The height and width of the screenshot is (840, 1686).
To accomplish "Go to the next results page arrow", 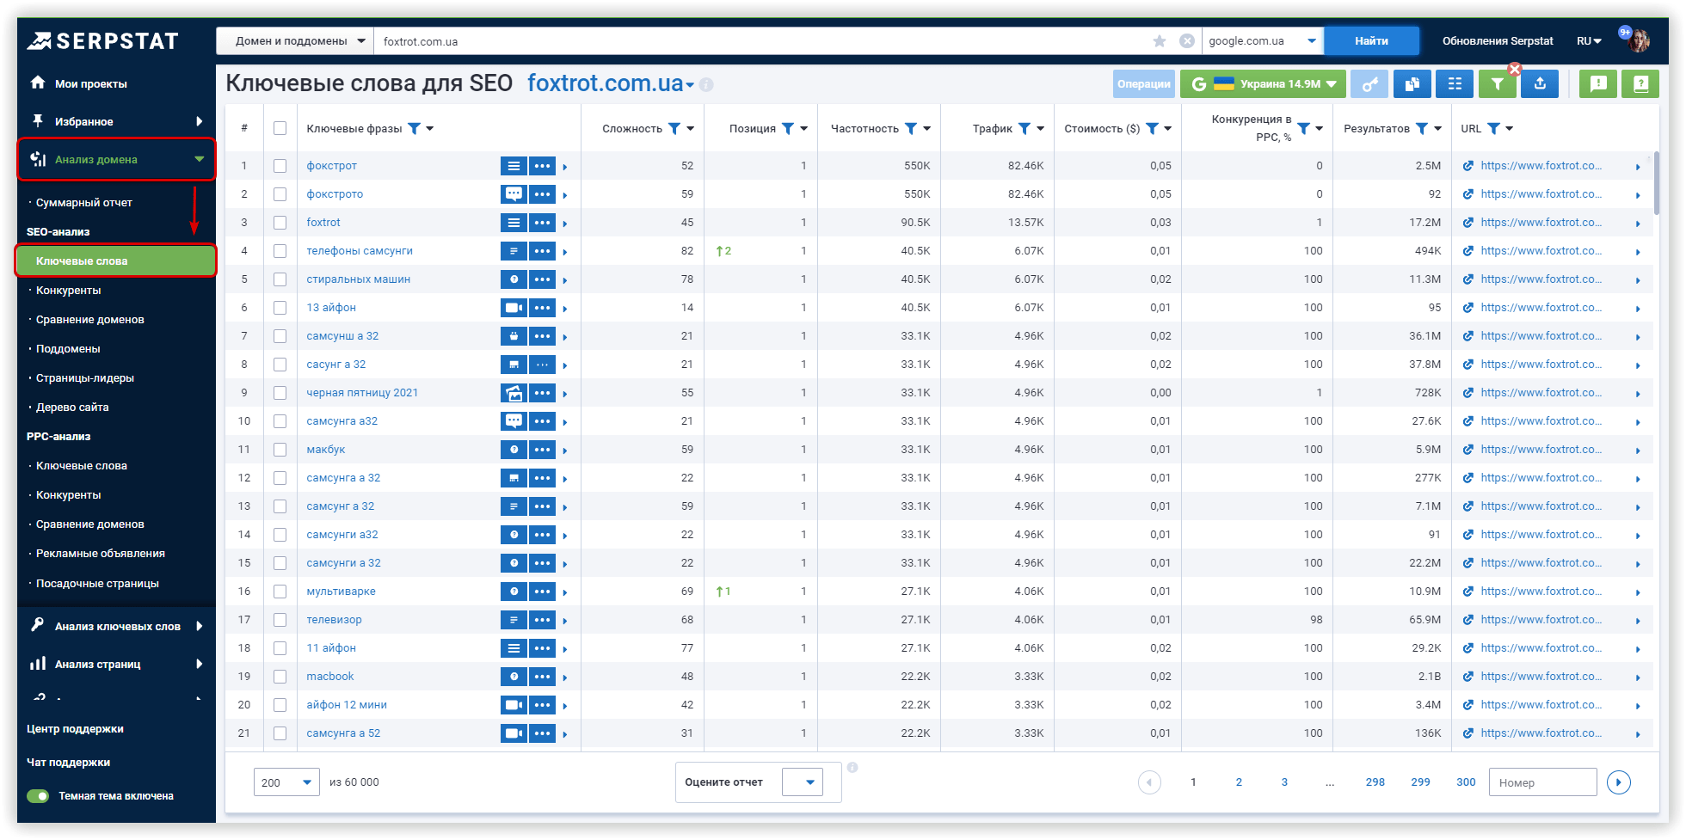I will click(1619, 782).
